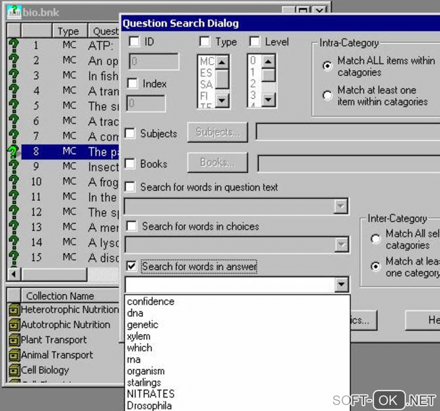Viewport: 440px width, 411px height.
Task: Open the Books... button
Action: [x=217, y=162]
